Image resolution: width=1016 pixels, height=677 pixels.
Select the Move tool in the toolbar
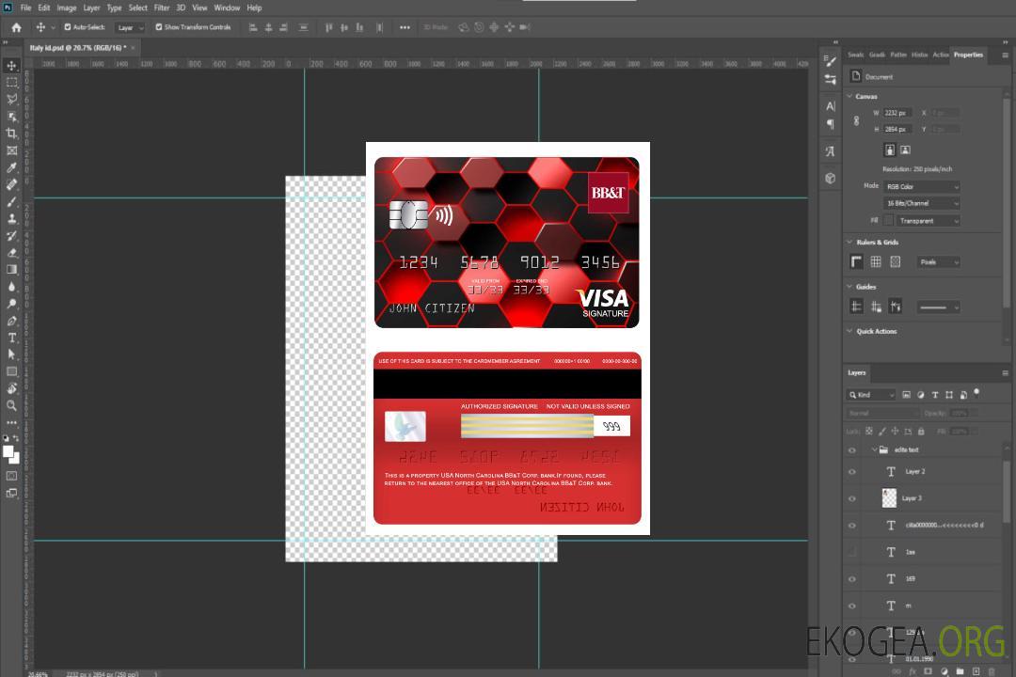click(x=11, y=65)
